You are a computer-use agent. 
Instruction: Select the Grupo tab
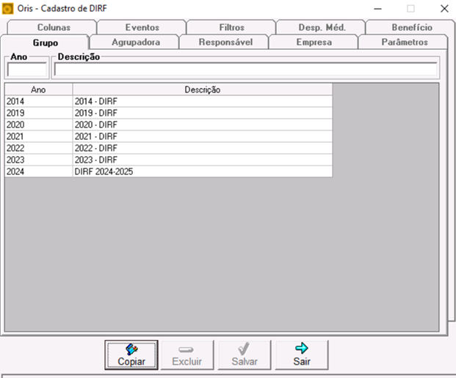[x=45, y=42]
